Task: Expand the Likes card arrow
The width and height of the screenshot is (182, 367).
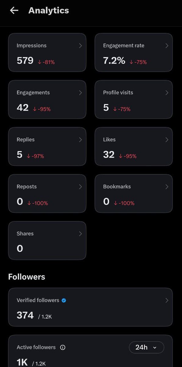Action: click(167, 140)
